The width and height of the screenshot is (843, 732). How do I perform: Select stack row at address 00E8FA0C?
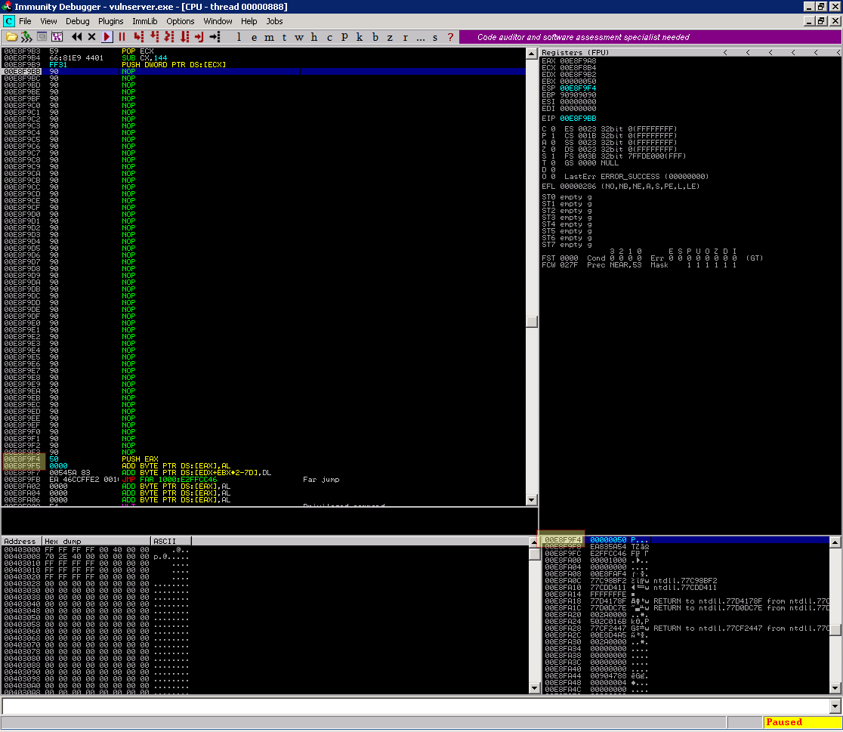[x=686, y=581]
